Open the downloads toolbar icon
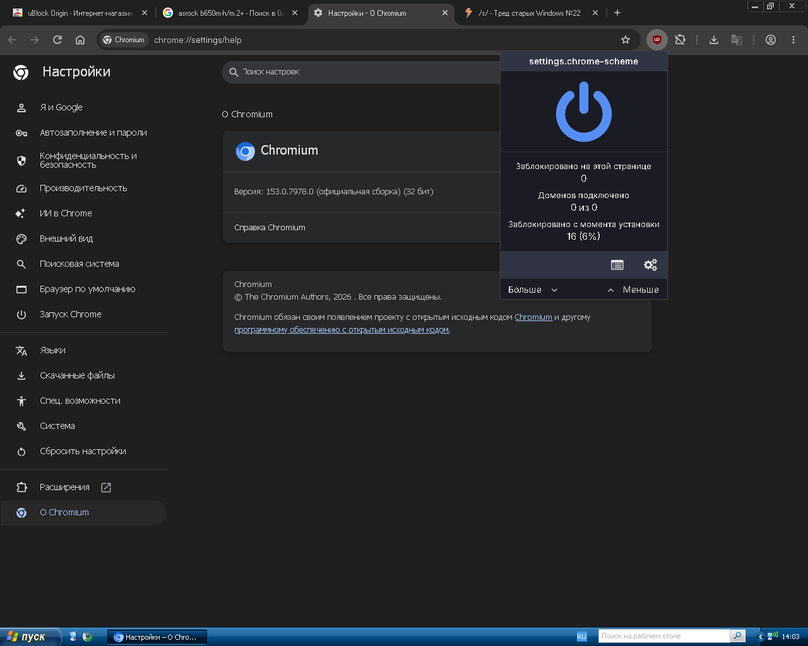Image resolution: width=808 pixels, height=646 pixels. coord(714,40)
